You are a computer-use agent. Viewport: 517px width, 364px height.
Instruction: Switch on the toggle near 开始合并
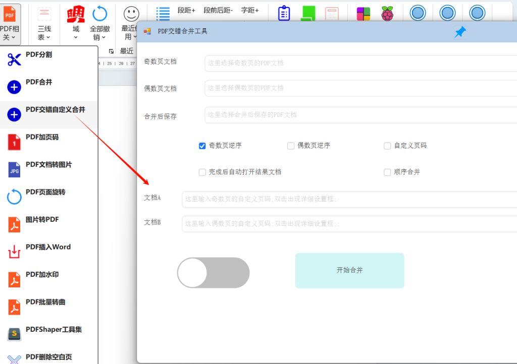(x=213, y=273)
